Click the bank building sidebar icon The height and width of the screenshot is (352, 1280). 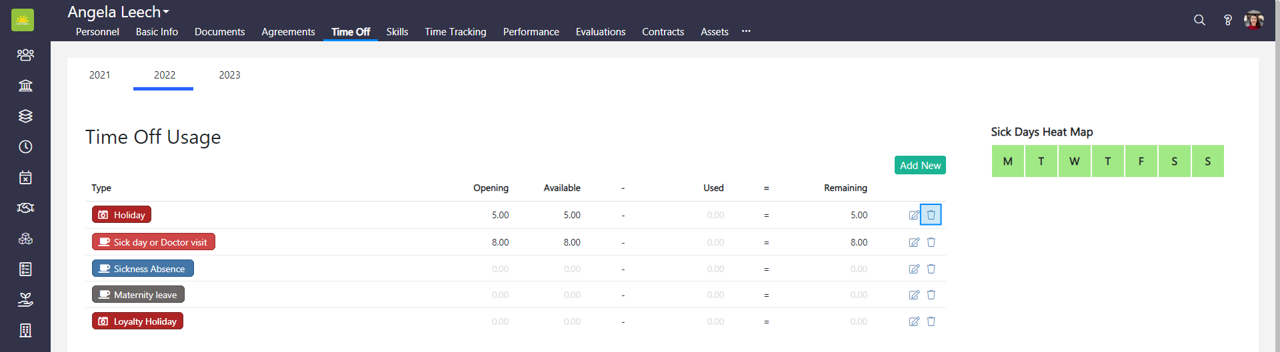click(25, 85)
